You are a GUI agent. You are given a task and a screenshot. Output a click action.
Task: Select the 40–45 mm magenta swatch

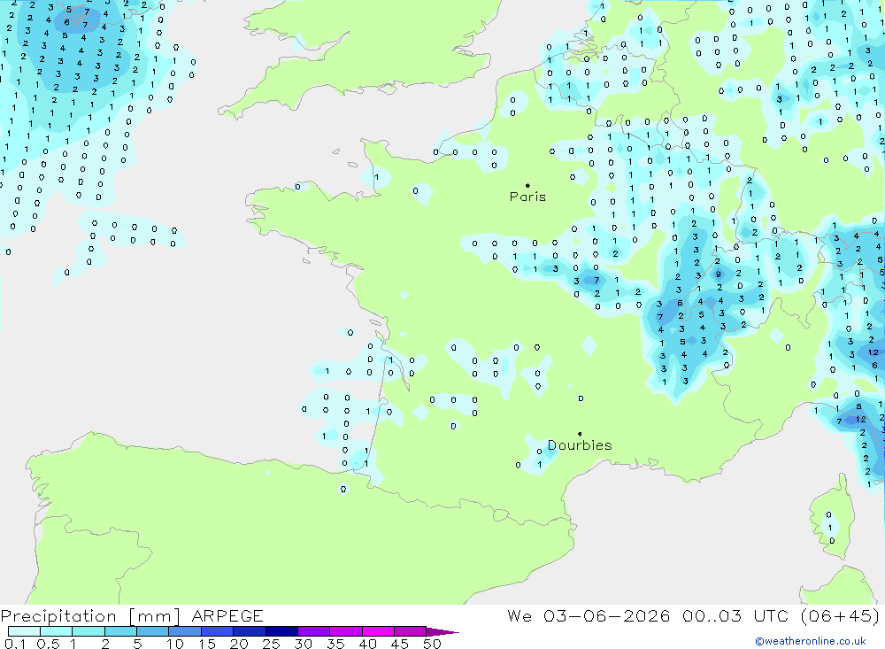pos(378,631)
